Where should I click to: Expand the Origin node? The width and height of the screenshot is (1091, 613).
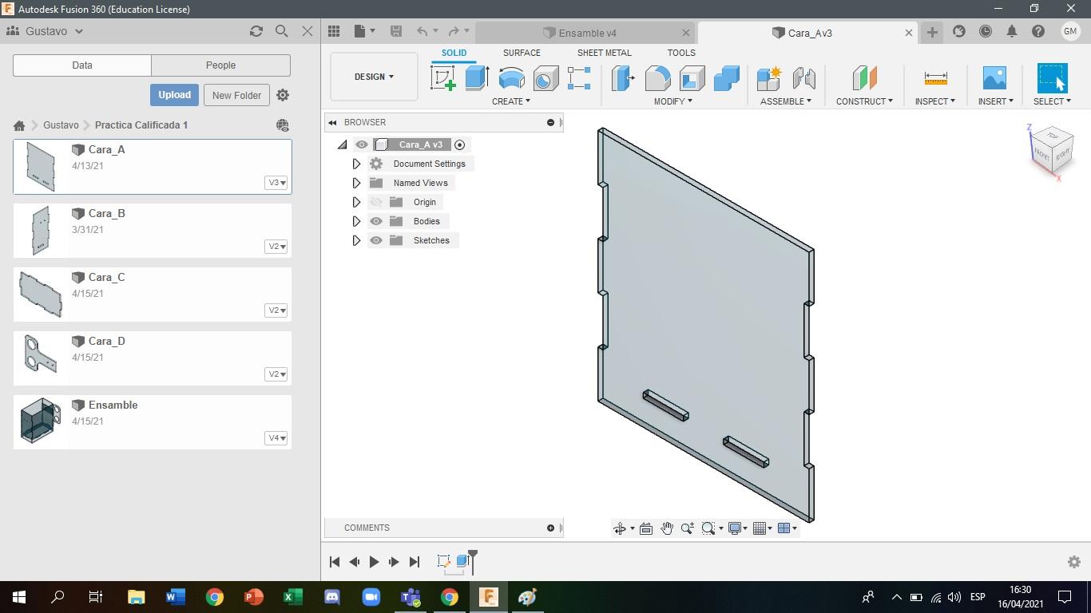click(x=357, y=202)
